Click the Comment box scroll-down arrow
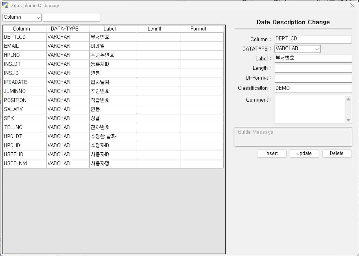This screenshot has width=359, height=256. pyautogui.click(x=348, y=120)
